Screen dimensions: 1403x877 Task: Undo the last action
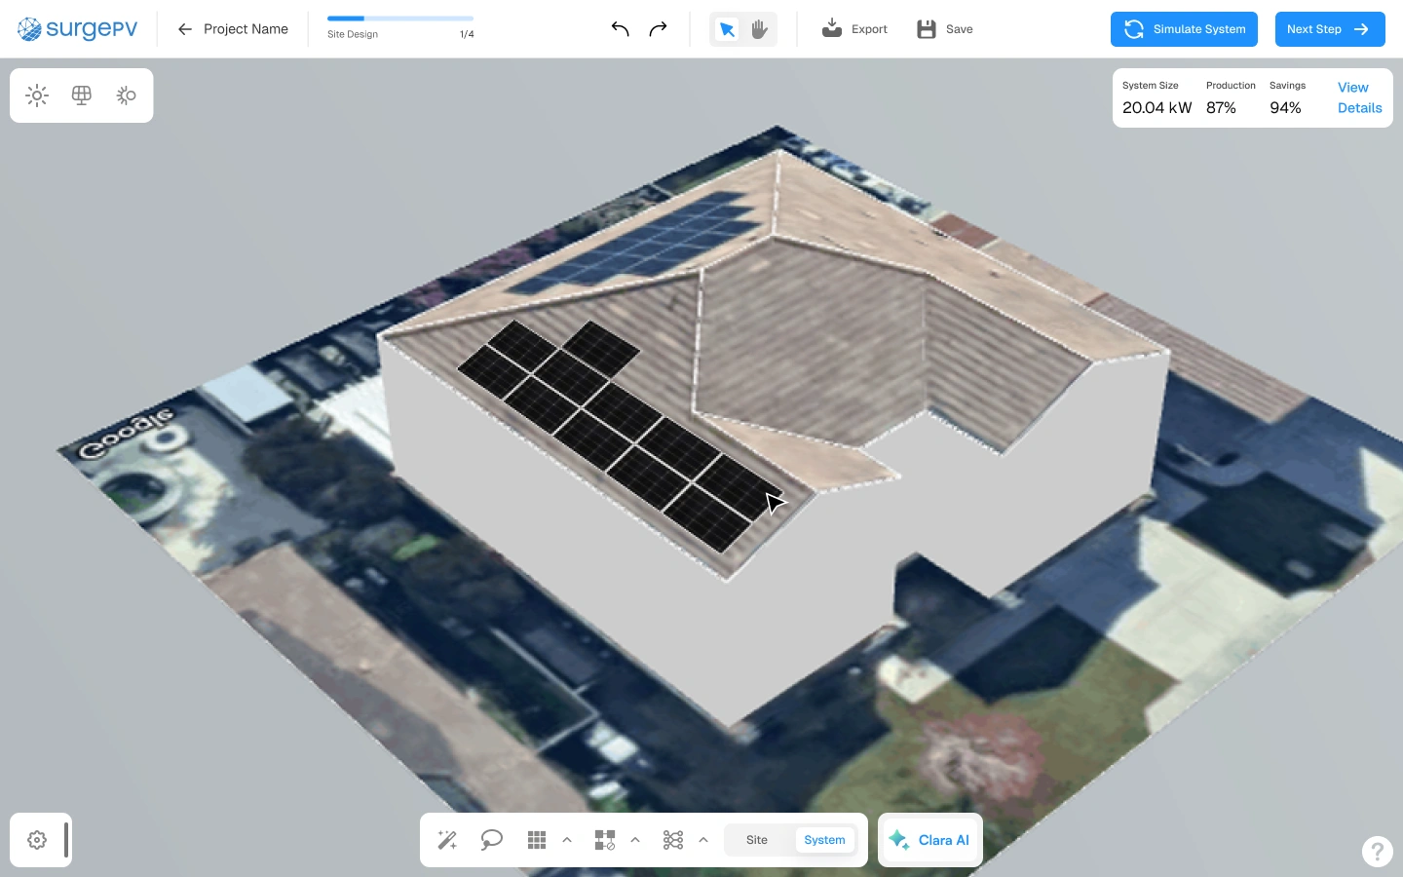coord(620,29)
